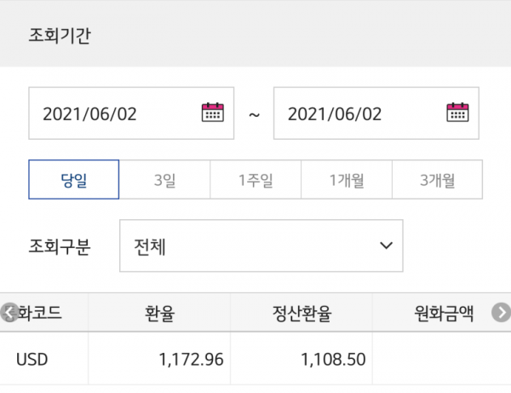Select the 3일 period option
The height and width of the screenshot is (393, 511).
[164, 179]
